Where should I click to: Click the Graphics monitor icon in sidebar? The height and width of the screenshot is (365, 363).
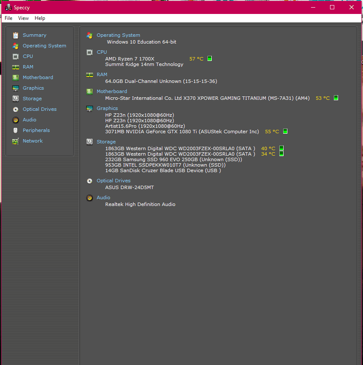point(16,88)
